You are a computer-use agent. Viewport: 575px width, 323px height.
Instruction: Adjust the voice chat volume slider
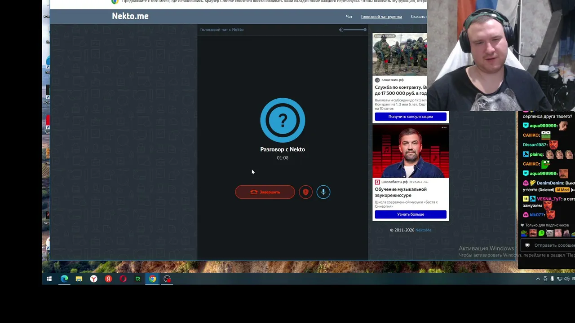[x=356, y=30]
